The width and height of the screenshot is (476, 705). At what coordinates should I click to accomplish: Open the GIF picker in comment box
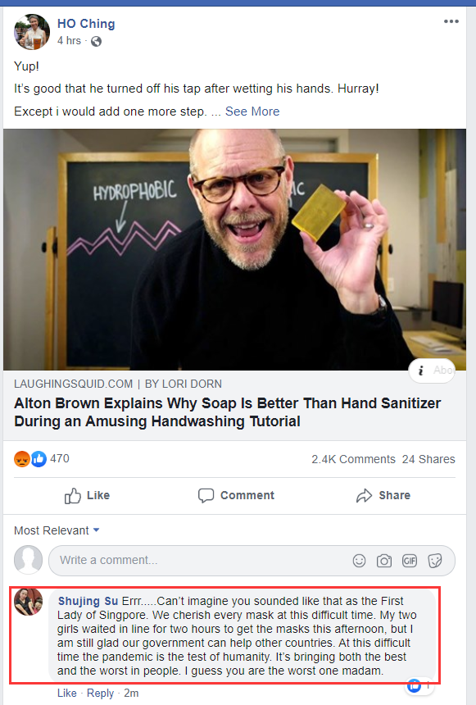(x=410, y=561)
